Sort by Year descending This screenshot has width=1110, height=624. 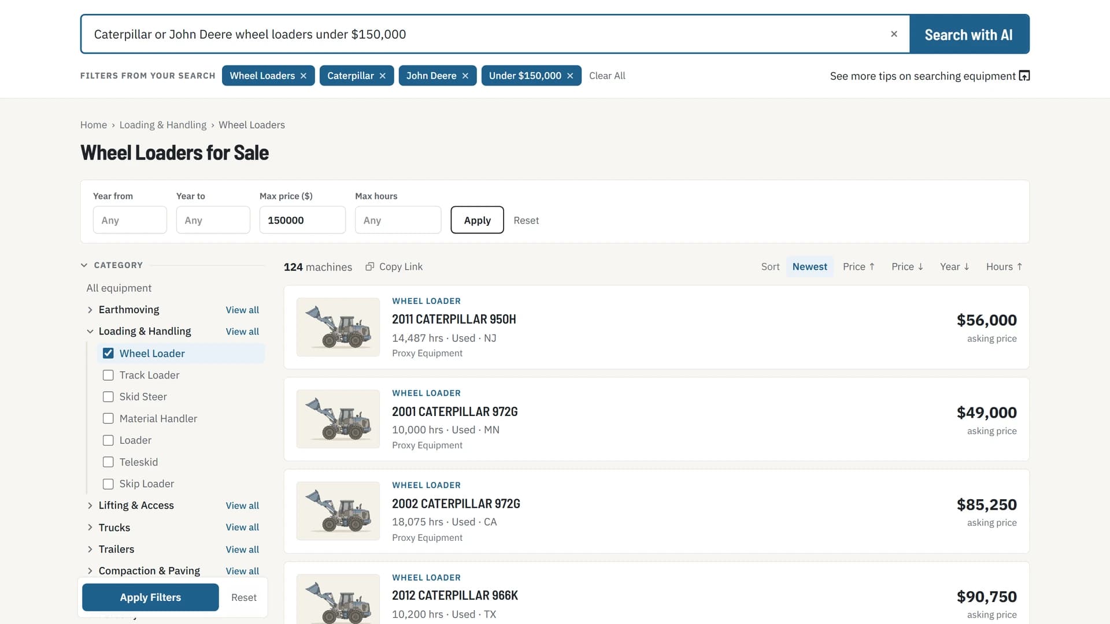click(954, 266)
